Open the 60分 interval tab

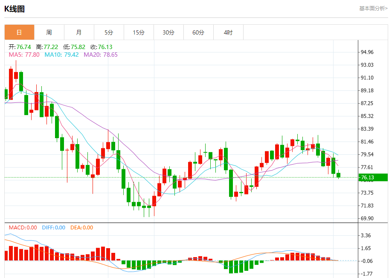pyautogui.click(x=198, y=32)
